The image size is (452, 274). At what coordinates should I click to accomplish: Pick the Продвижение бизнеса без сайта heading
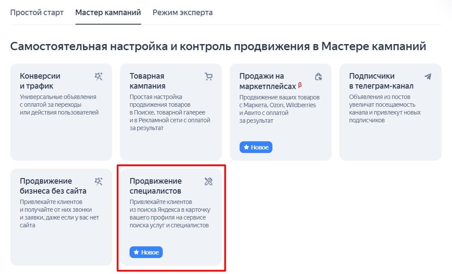[x=53, y=186]
